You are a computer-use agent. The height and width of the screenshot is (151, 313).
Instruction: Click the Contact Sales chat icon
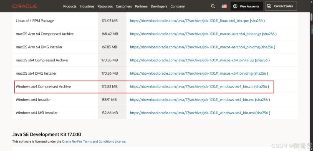[269, 6]
